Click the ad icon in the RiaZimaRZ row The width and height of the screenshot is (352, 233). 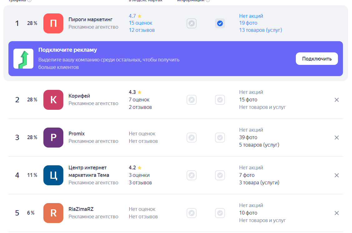(x=192, y=213)
